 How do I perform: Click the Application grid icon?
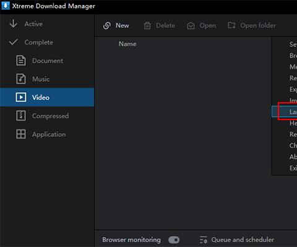(21, 134)
